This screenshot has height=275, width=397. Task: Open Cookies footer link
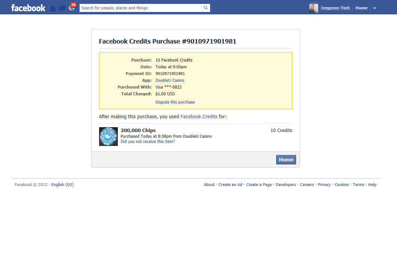click(x=342, y=185)
